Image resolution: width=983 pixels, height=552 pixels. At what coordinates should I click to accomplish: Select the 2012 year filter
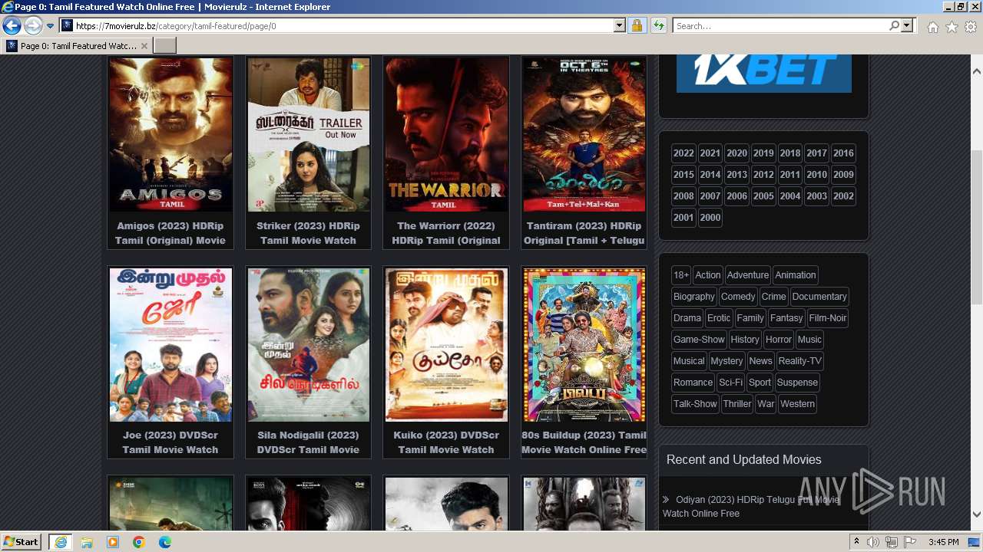click(x=763, y=175)
